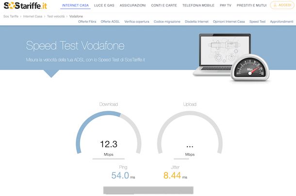This screenshot has height=196, width=296.
Task: Click the upload progress bar under Mbps
Action: [x=181, y=159]
